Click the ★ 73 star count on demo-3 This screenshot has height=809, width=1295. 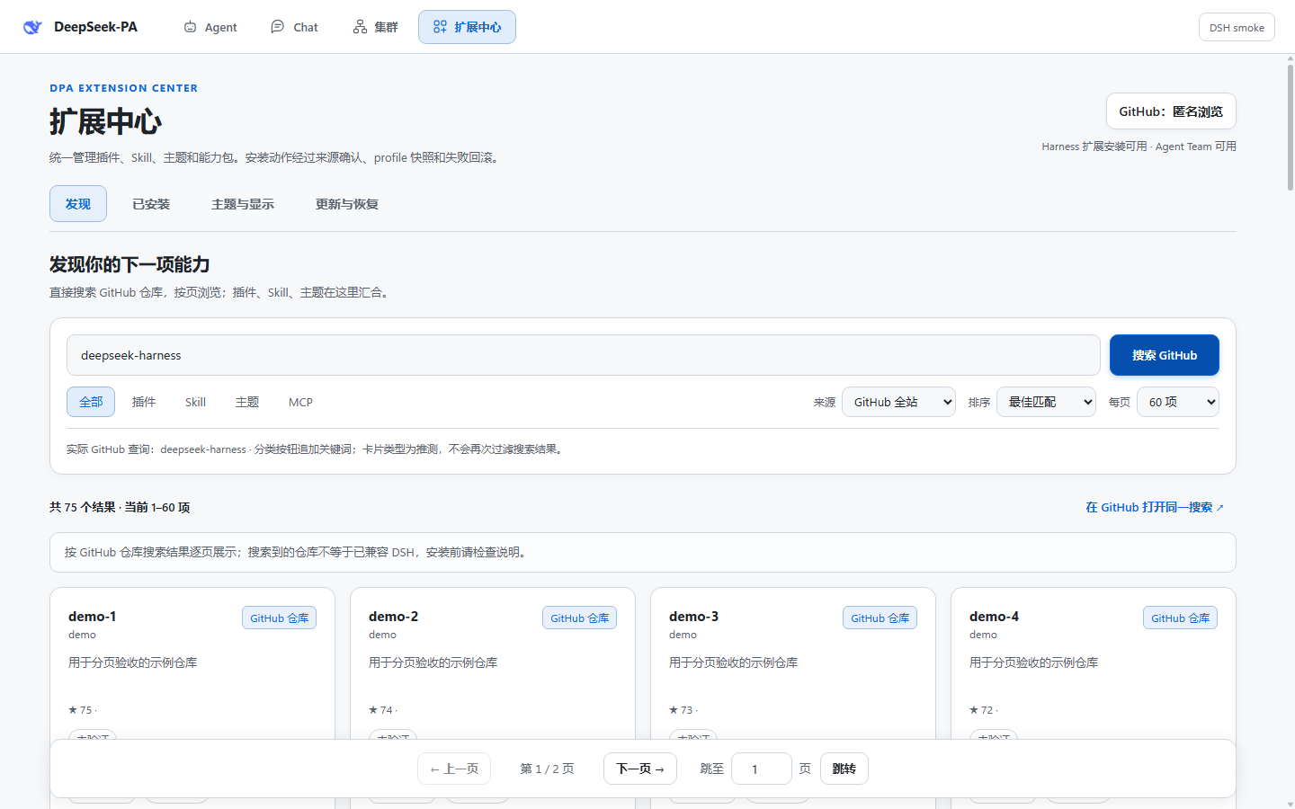click(683, 710)
